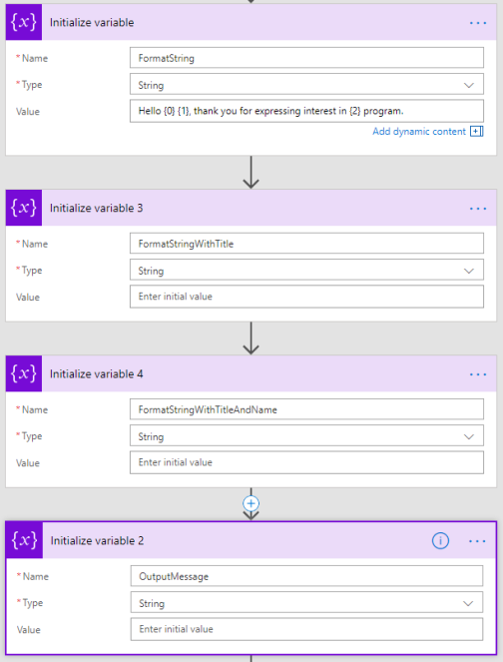The width and height of the screenshot is (503, 662).
Task: Open ellipsis menu on Initialize variable 3
Action: tap(478, 209)
